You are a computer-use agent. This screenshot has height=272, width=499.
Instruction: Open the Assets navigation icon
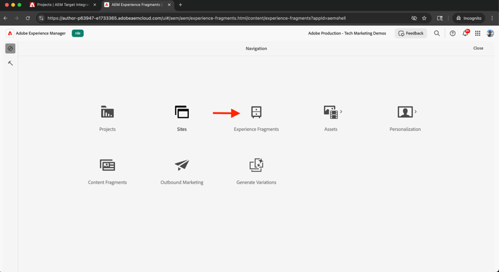click(331, 112)
